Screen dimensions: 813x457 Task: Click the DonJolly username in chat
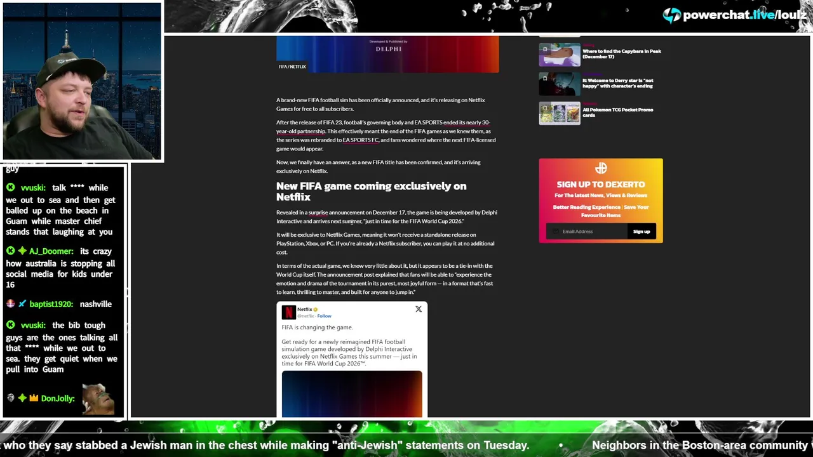tap(58, 399)
